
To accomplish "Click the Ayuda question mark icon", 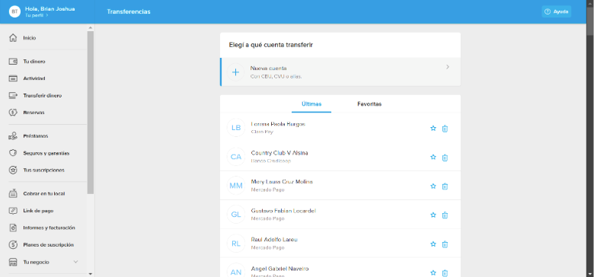I will tap(547, 11).
